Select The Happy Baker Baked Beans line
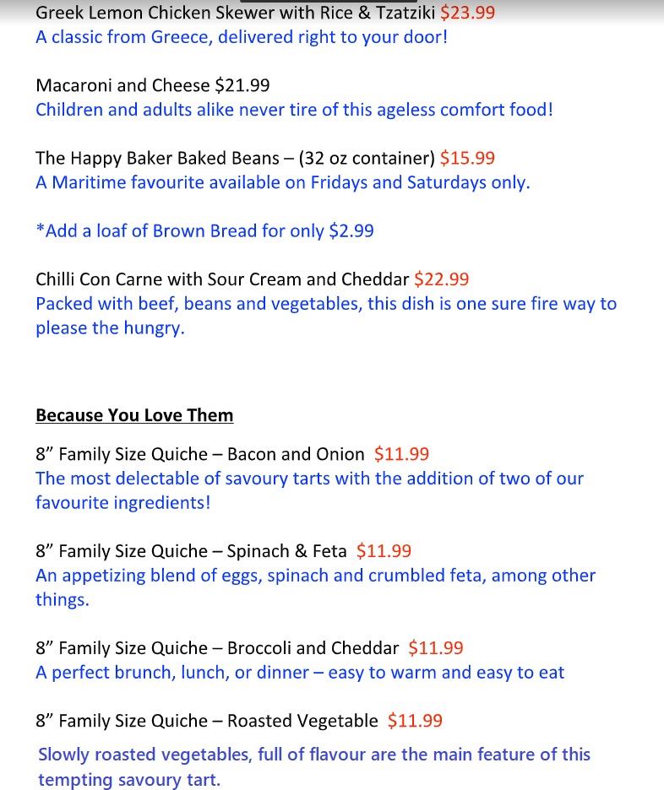This screenshot has height=790, width=664. (235, 158)
